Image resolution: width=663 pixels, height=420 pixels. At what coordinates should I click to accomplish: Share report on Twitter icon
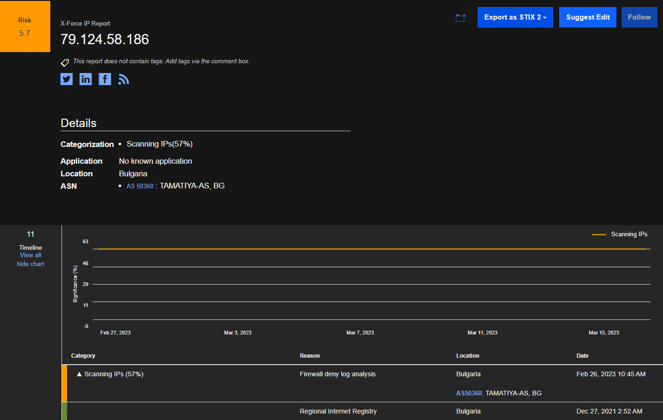coord(67,79)
